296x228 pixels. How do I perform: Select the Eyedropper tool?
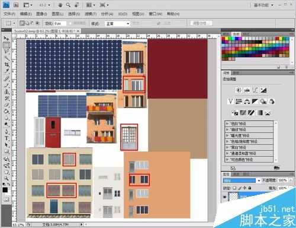click(x=7, y=71)
